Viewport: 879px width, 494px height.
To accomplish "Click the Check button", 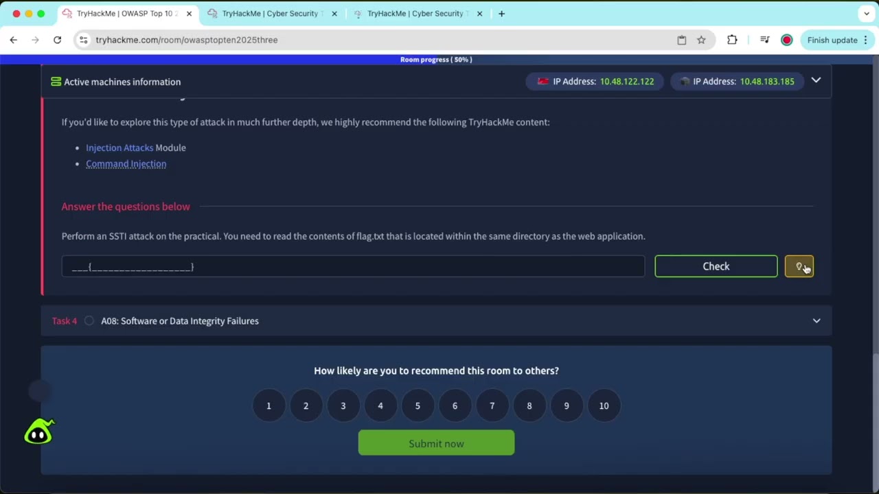I will (x=716, y=266).
